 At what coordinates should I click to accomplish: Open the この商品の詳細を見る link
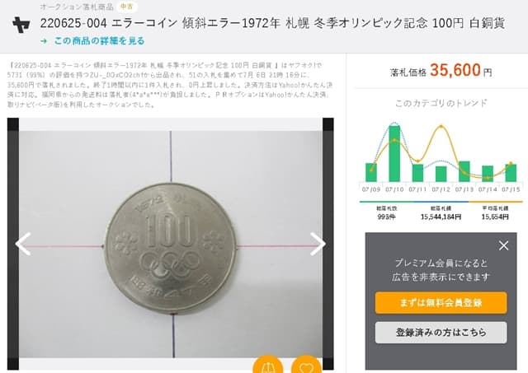(x=99, y=40)
